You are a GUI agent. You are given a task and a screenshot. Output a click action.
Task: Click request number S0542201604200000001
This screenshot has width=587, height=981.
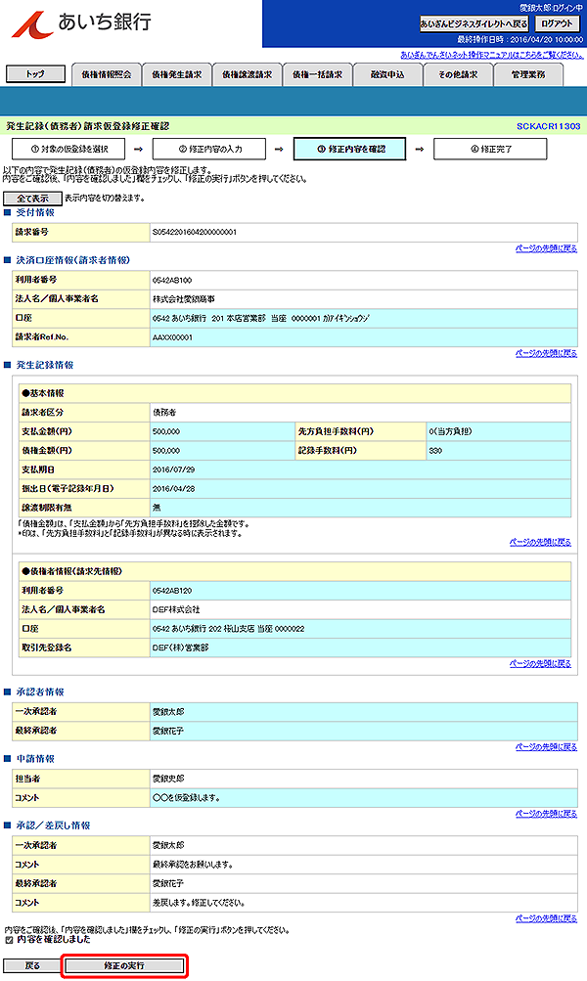[195, 232]
